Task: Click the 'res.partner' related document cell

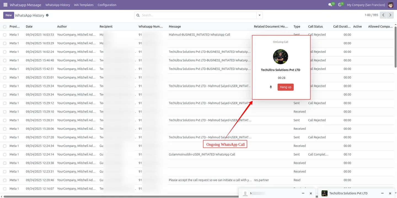Action: [261, 180]
